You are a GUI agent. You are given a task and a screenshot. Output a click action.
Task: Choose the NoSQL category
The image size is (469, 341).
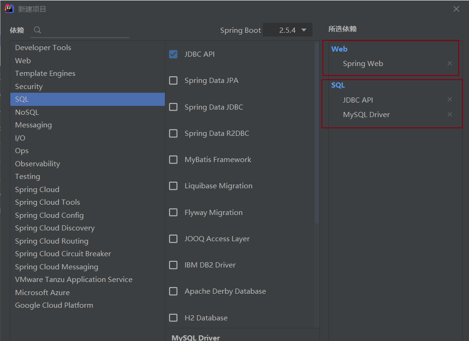tap(87, 112)
